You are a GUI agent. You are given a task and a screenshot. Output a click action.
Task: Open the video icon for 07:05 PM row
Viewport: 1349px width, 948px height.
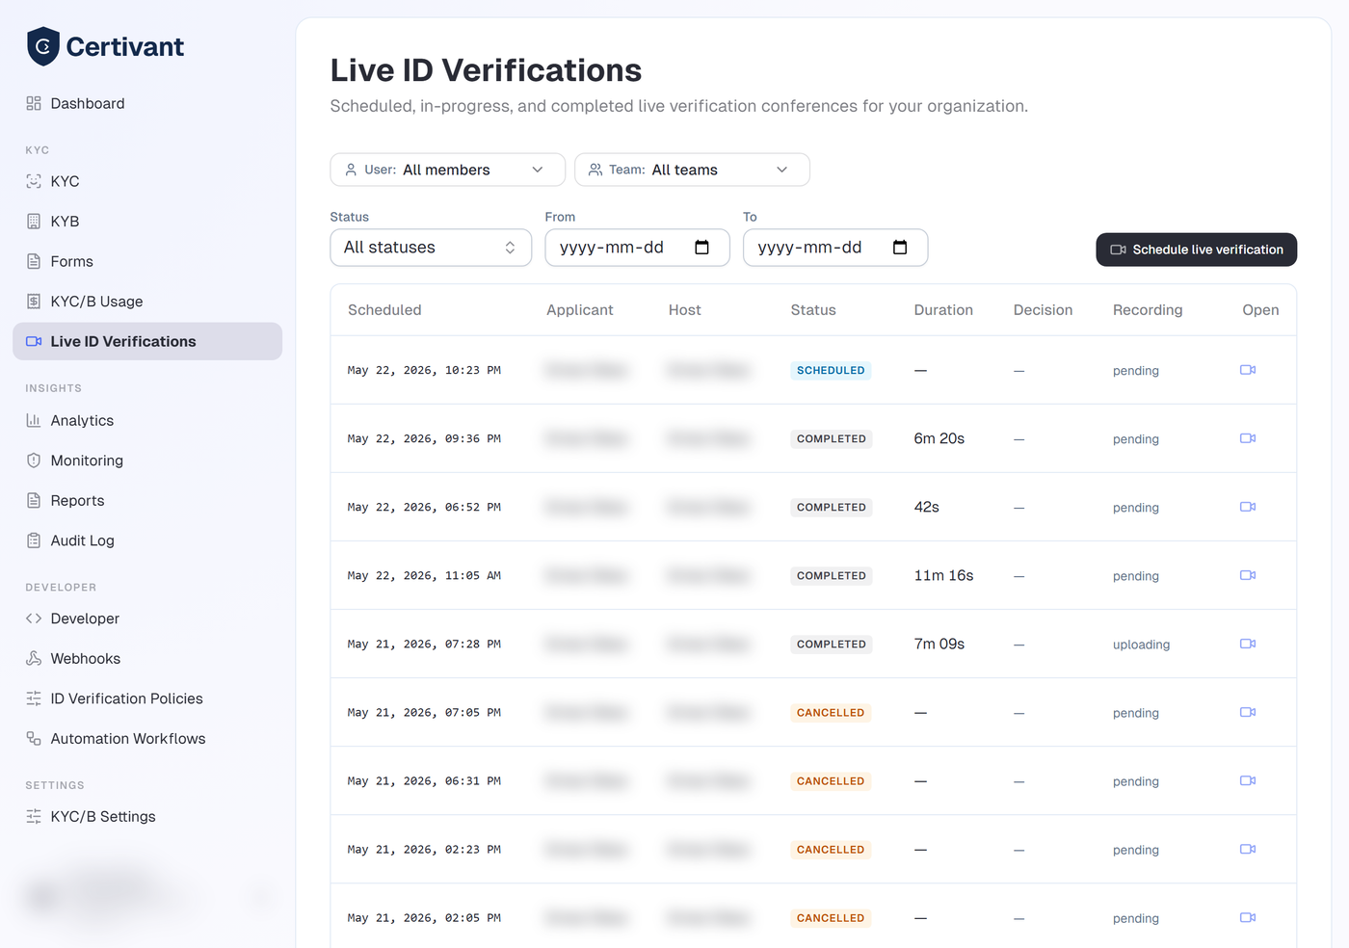1248,712
